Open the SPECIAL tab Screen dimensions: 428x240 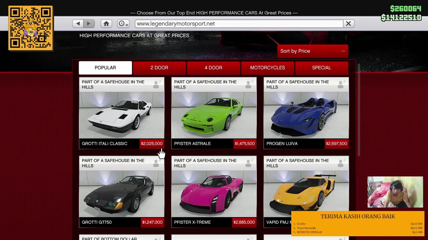tap(321, 68)
